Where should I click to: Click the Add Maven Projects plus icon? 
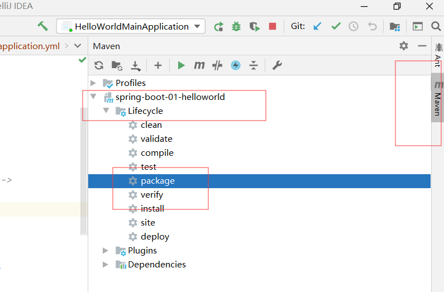coord(157,65)
